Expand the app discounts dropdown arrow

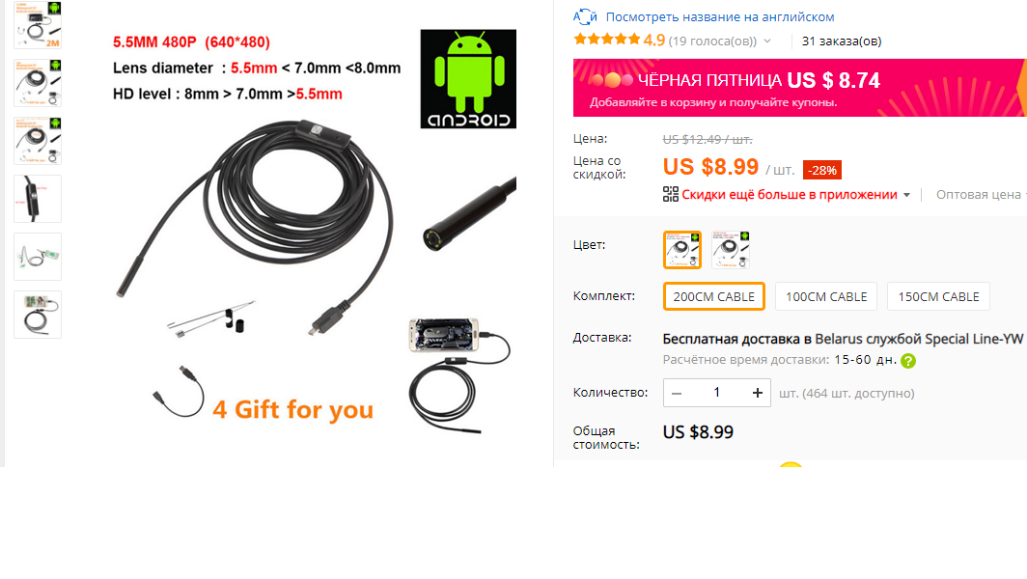906,195
